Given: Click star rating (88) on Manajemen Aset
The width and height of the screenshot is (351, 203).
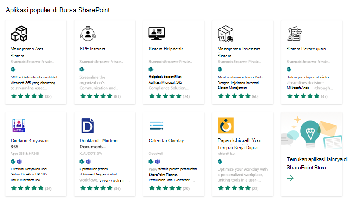Looking at the screenshot, I should (x=31, y=96).
